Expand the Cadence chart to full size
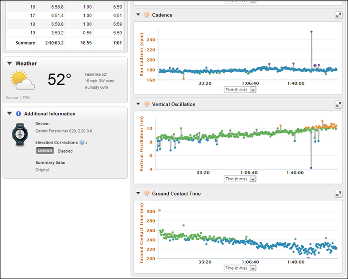 tap(338, 15)
